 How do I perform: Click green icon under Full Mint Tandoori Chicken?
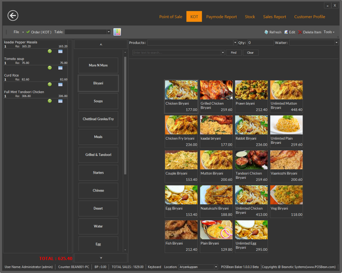click(x=50, y=101)
